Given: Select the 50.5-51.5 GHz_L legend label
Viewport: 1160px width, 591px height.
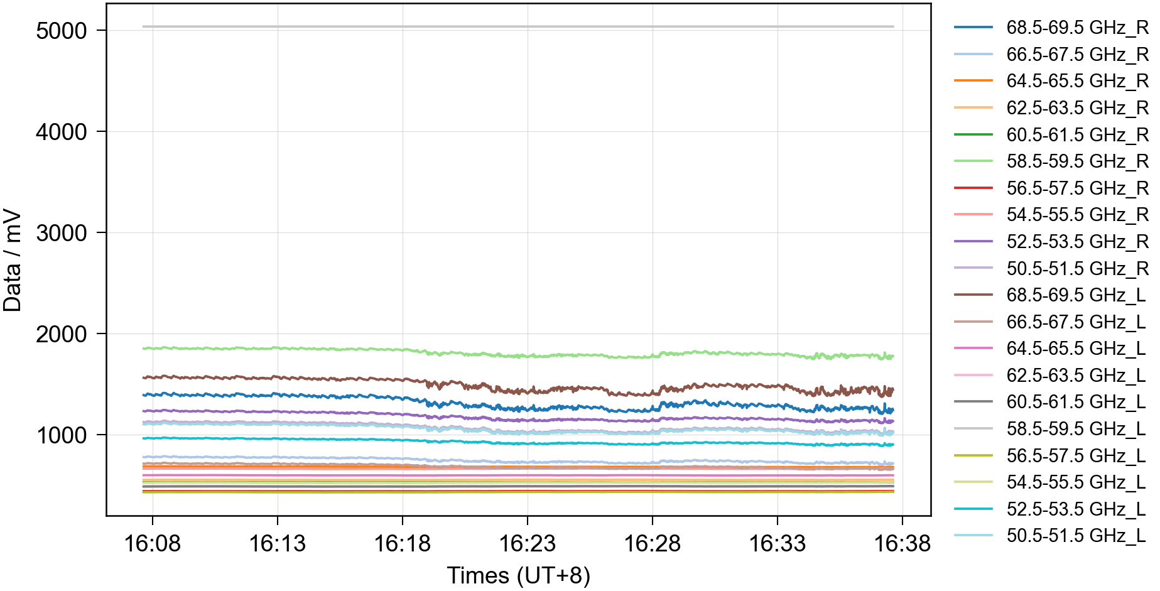Looking at the screenshot, I should coord(1075,536).
